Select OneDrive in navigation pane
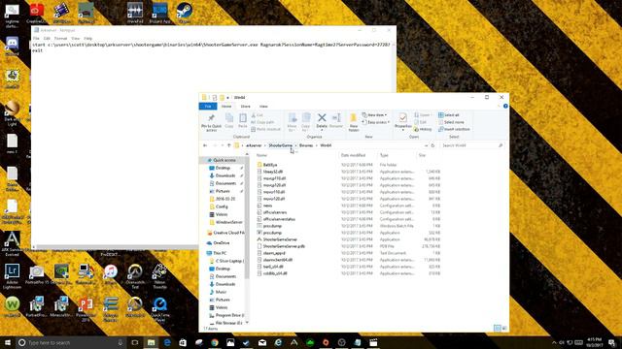The width and height of the screenshot is (622, 349). tap(221, 243)
